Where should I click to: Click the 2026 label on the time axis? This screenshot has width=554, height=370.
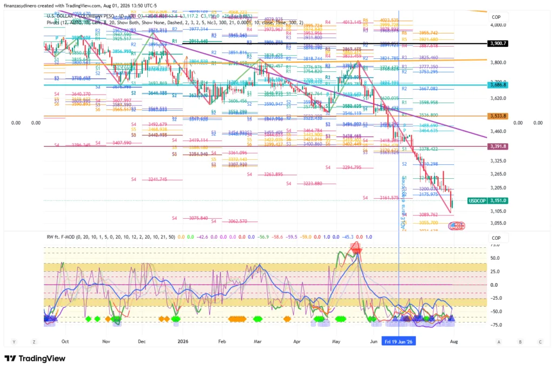click(183, 341)
